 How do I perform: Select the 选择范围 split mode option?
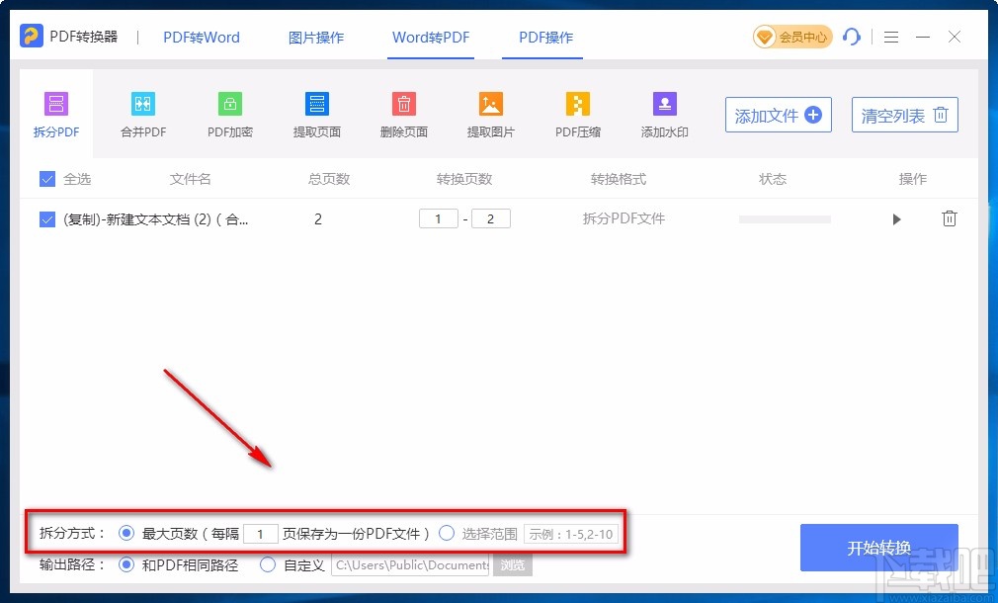point(447,533)
